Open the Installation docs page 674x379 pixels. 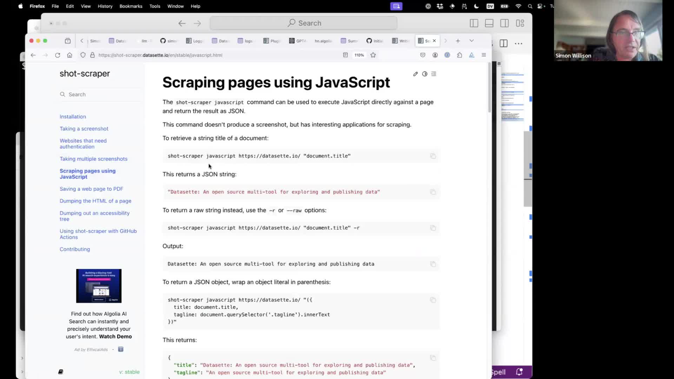(73, 117)
